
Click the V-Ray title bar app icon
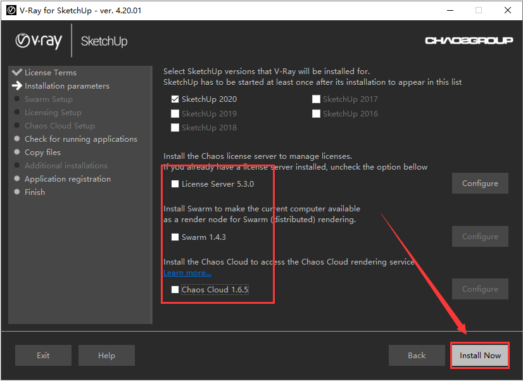(11, 10)
